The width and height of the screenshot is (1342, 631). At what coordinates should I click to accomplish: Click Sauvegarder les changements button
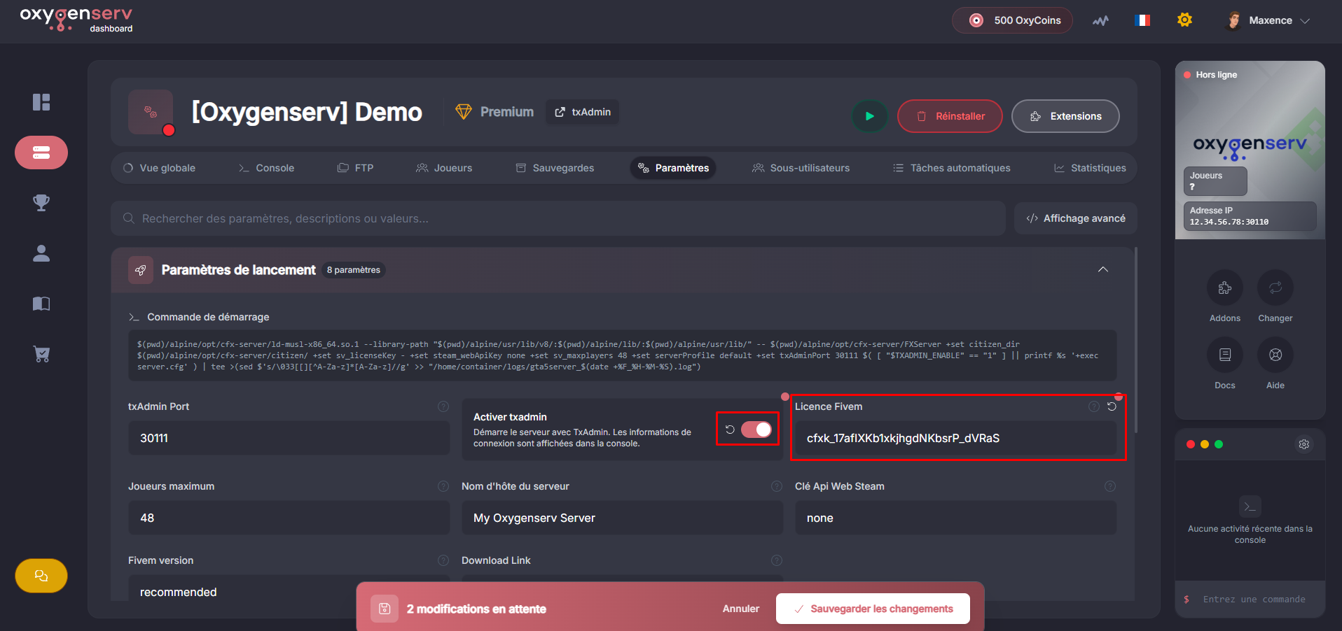[873, 609]
